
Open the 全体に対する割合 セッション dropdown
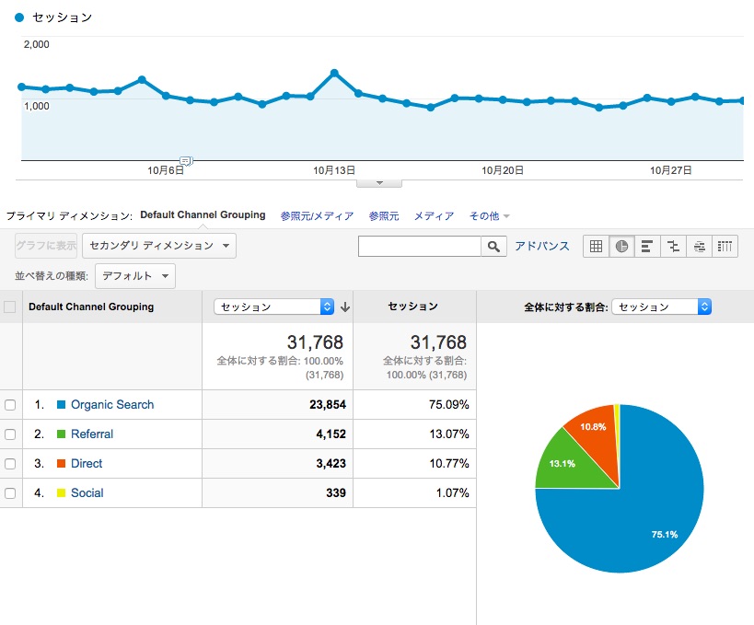click(x=662, y=307)
